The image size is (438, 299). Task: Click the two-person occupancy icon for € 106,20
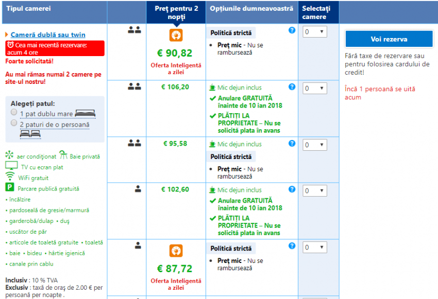coord(134,87)
